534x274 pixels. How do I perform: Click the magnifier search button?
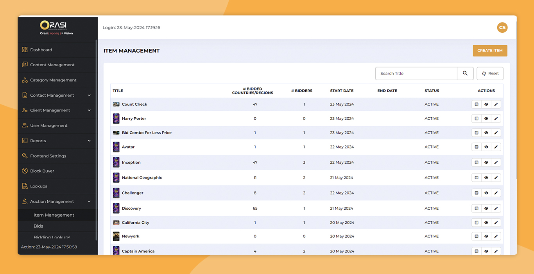465,73
